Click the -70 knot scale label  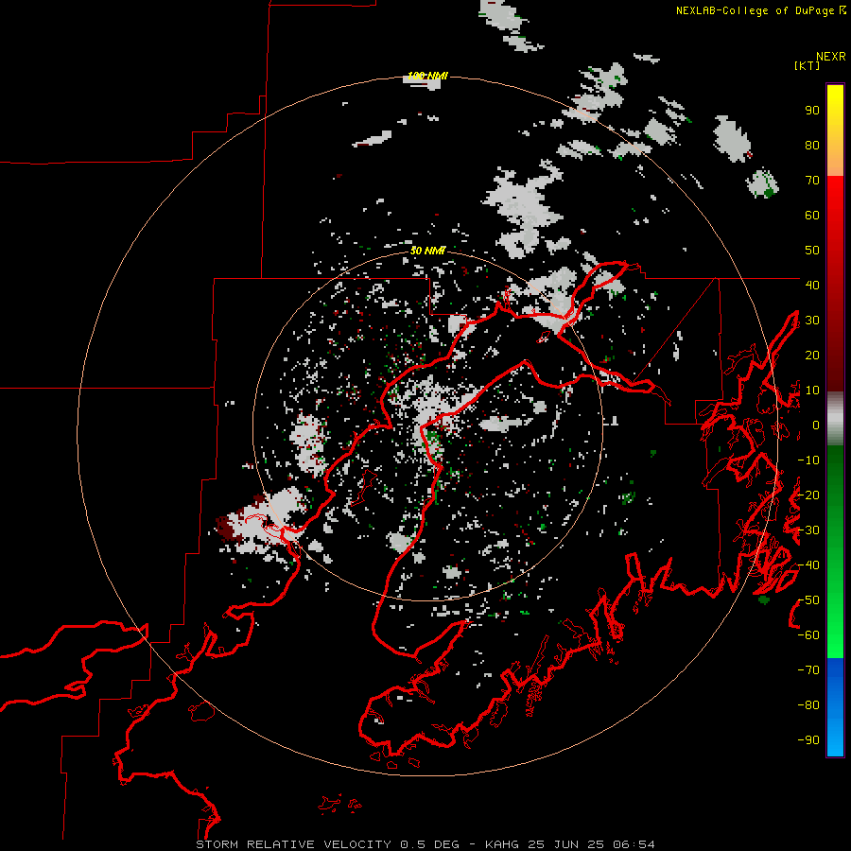tap(808, 670)
